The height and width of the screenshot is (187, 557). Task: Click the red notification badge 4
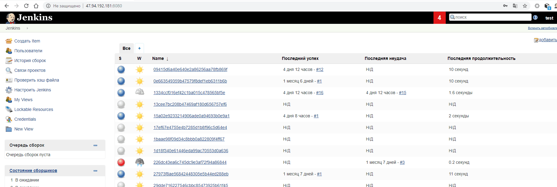tap(439, 18)
